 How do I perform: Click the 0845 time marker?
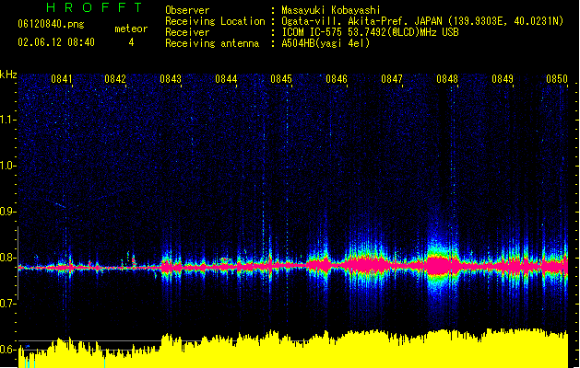pyautogui.click(x=281, y=79)
